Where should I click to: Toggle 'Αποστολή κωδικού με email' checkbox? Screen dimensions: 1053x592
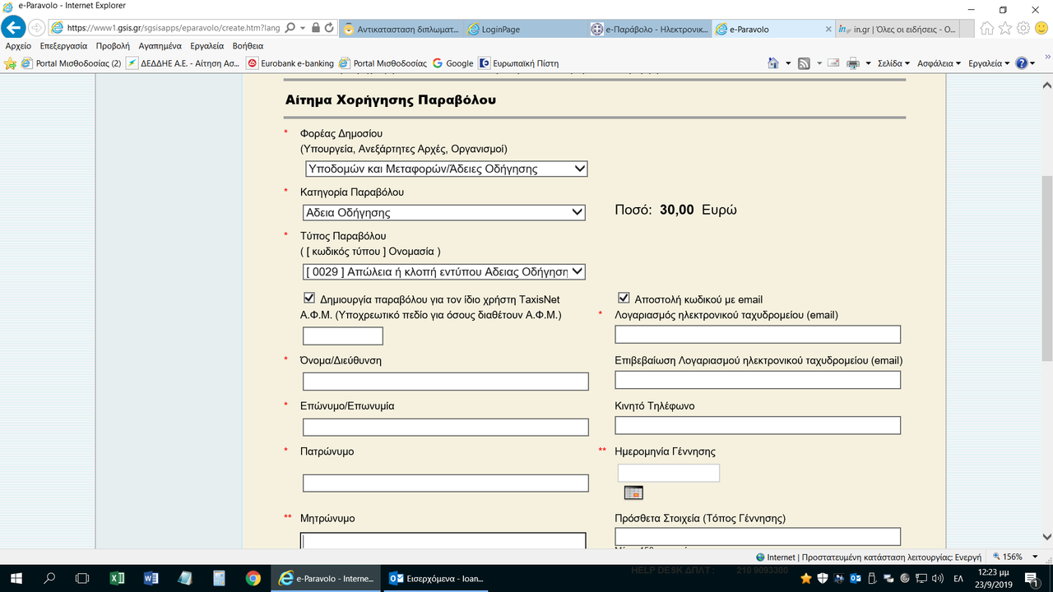pyautogui.click(x=624, y=298)
